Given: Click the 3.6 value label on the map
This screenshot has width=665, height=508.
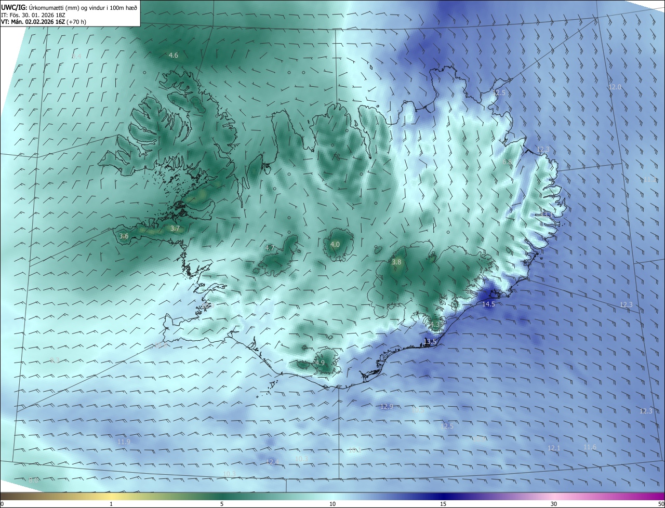Looking at the screenshot, I should [x=124, y=236].
